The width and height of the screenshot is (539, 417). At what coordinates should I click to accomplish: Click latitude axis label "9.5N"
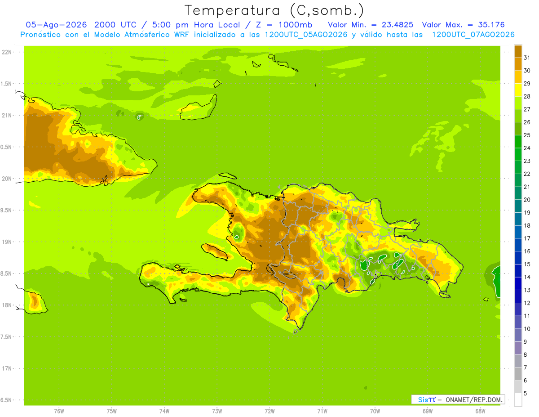7,210
